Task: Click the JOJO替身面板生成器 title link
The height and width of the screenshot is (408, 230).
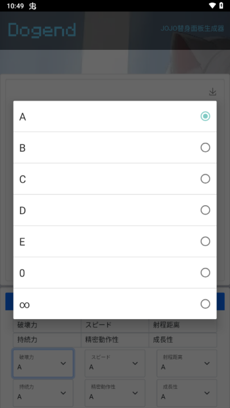Action: 193,28
